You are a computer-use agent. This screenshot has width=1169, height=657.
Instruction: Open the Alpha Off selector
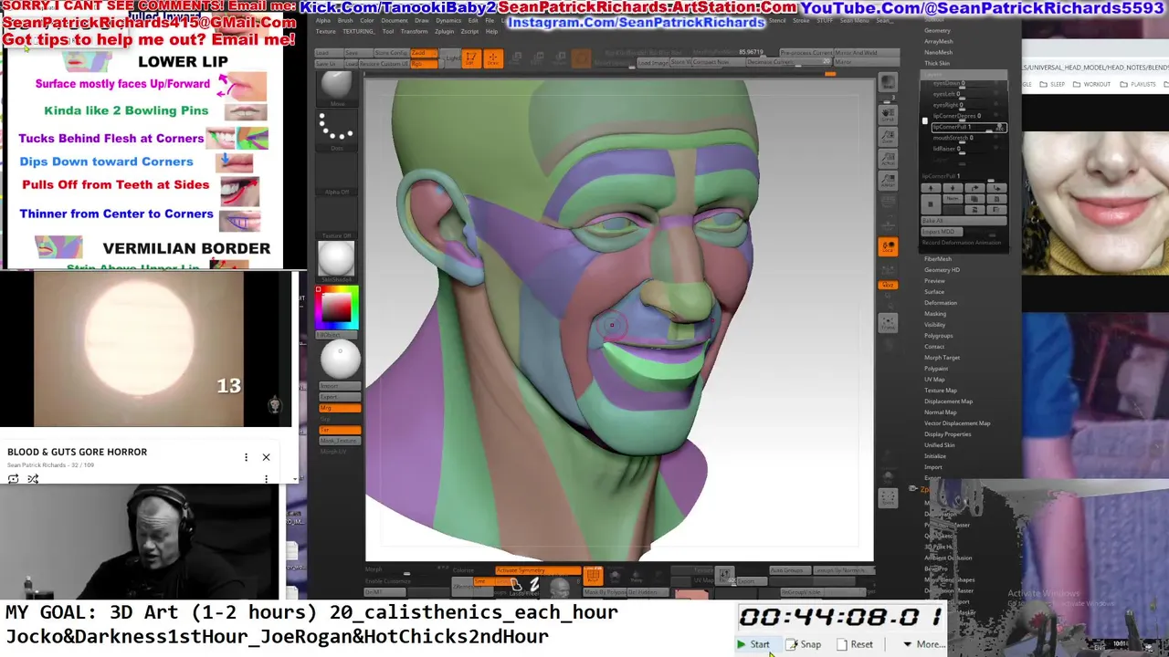pyautogui.click(x=336, y=173)
